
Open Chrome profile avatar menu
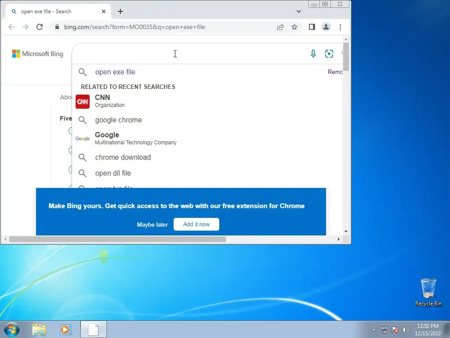(326, 27)
